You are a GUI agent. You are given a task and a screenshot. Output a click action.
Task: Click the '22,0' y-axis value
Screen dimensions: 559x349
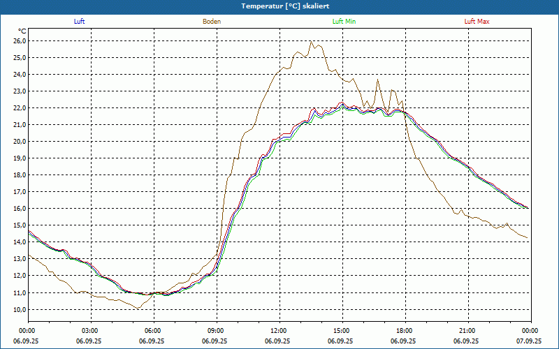20,108
